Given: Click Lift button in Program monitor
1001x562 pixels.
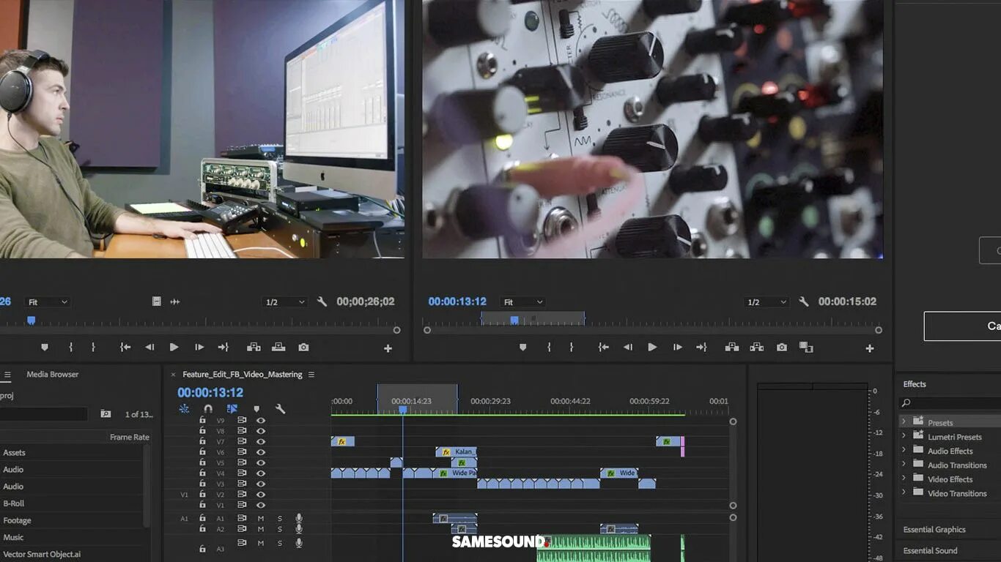Looking at the screenshot, I should (x=732, y=348).
